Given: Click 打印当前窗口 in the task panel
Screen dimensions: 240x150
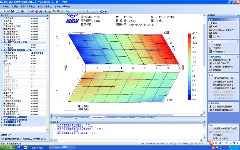Looking at the screenshot, I should 219,52.
